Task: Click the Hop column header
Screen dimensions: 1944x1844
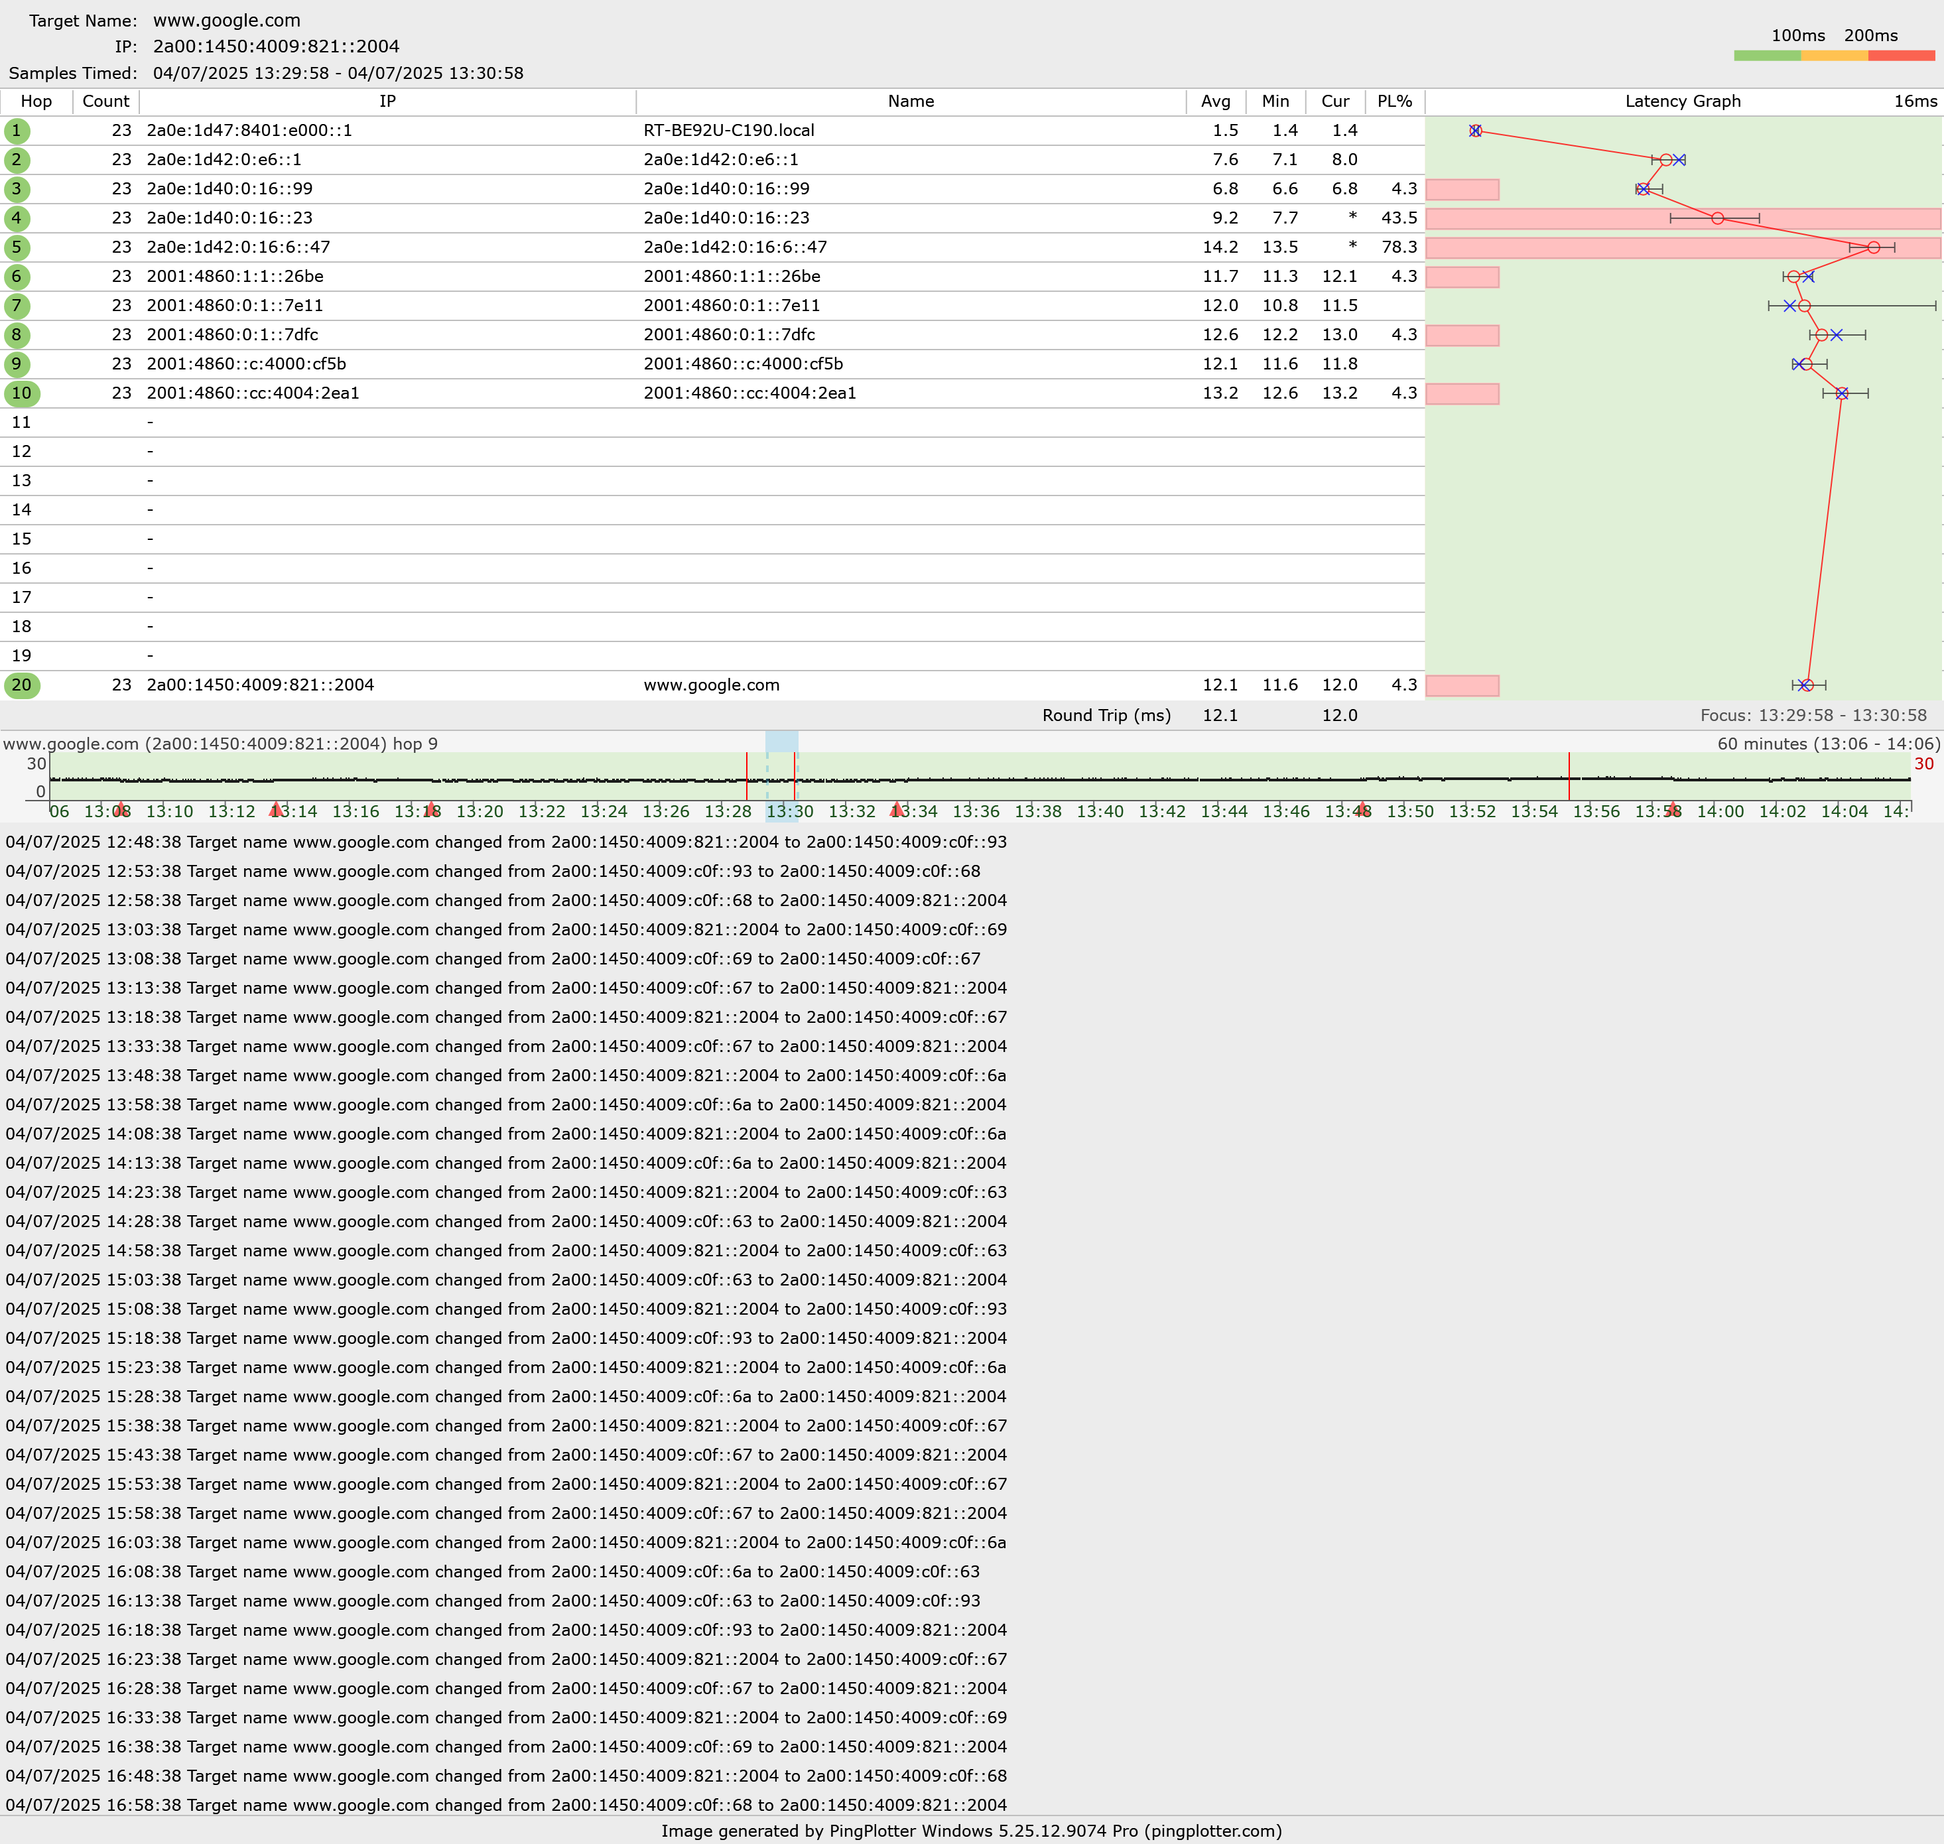Action: click(36, 101)
